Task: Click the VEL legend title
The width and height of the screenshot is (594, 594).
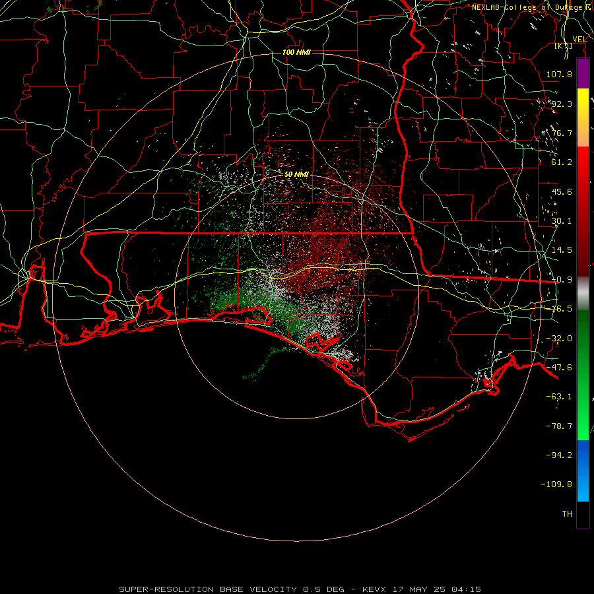Action: 579,39
